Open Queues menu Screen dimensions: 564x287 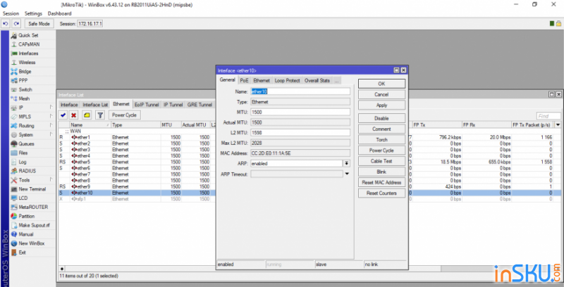pyautogui.click(x=27, y=143)
